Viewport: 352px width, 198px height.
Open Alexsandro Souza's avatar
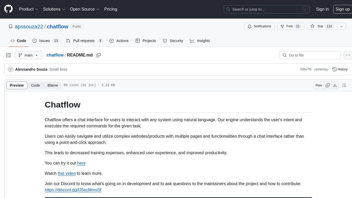click(11, 69)
